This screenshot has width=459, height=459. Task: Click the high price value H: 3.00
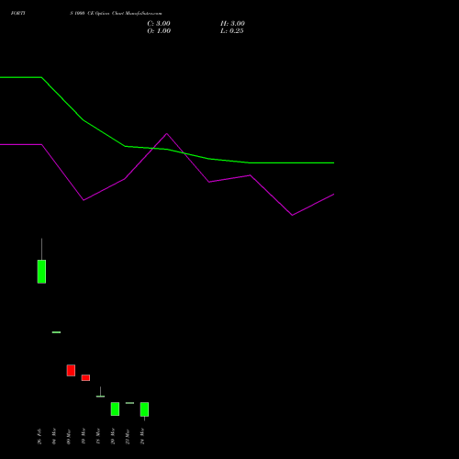(232, 24)
